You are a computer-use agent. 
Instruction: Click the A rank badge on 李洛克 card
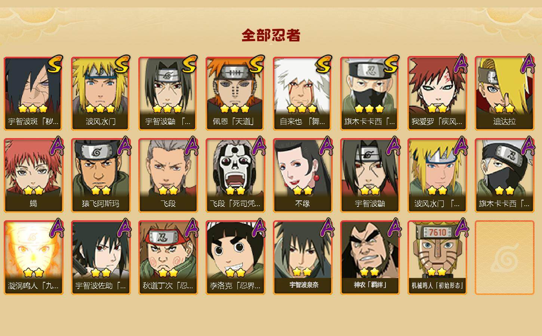coord(258,228)
